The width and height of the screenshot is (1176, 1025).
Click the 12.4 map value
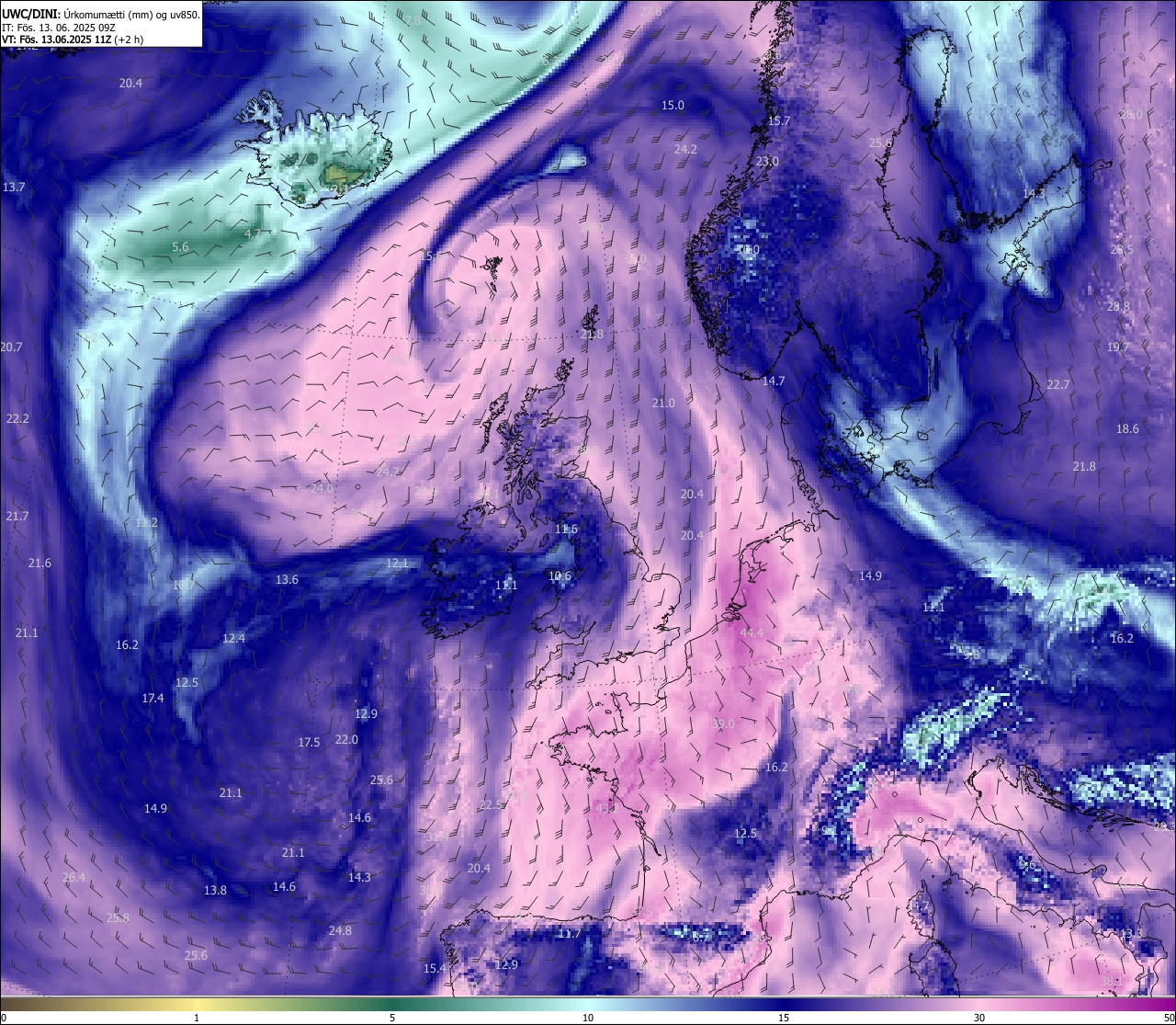click(233, 638)
